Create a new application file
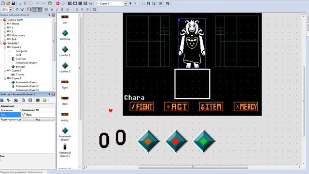 coord(3,3)
